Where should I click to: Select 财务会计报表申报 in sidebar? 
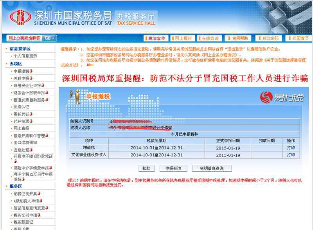(x=29, y=92)
